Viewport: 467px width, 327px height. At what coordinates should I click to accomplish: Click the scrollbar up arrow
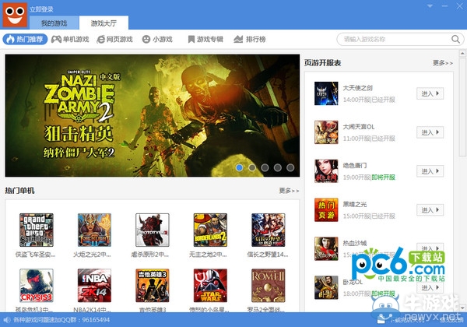[462, 54]
